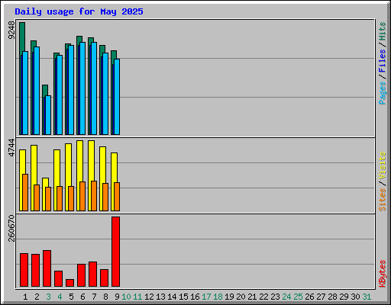The height and width of the screenshot is (305, 391).
Task: Click day label 22 on the x-axis
Action: coord(263,297)
